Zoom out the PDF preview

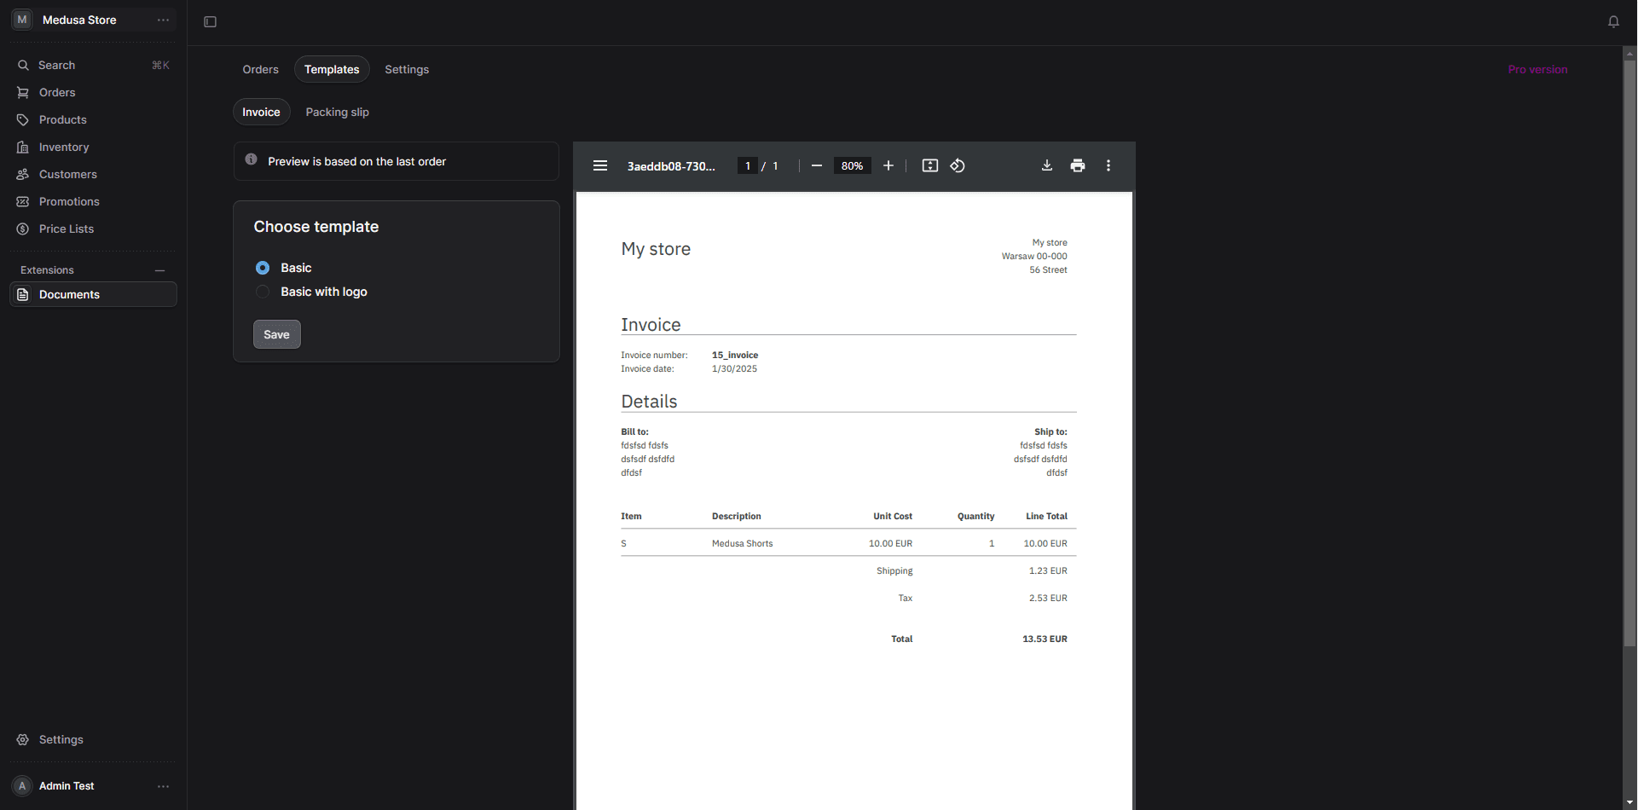(x=817, y=165)
